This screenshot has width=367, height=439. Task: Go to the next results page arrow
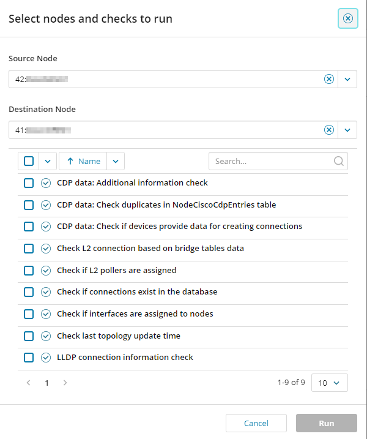pos(65,383)
